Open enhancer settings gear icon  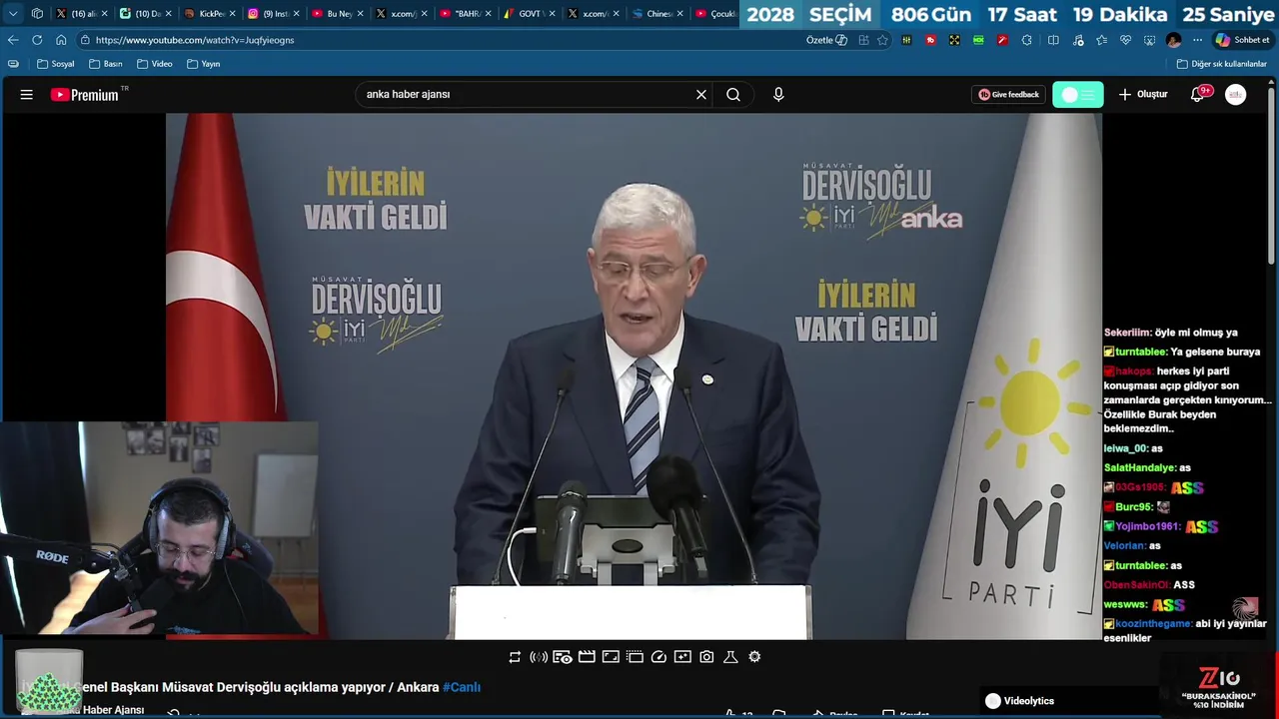[754, 657]
